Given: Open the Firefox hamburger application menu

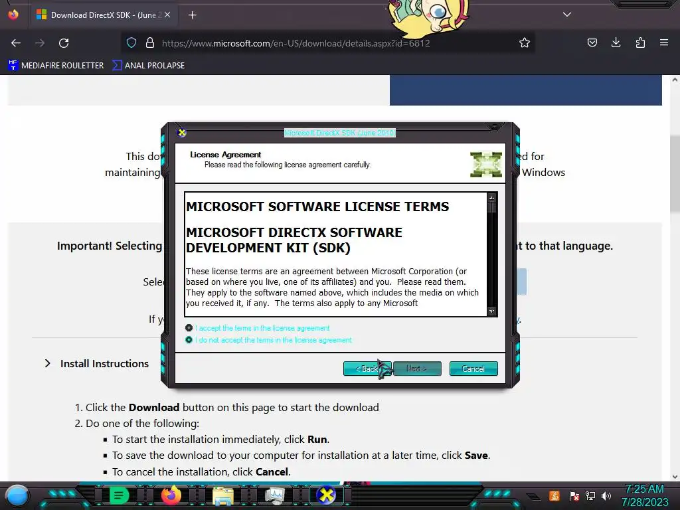Looking at the screenshot, I should 664,42.
